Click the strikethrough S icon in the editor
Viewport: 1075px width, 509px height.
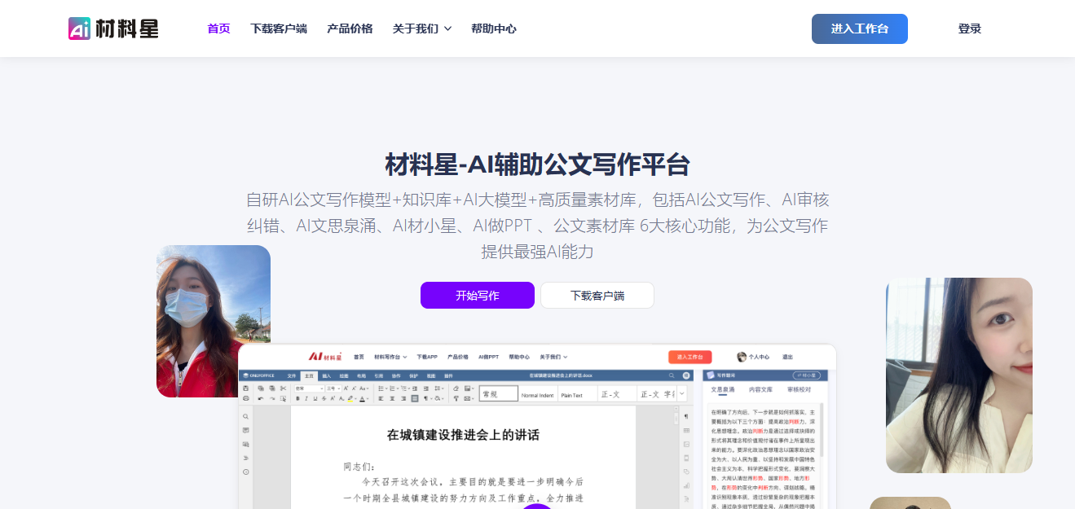(324, 398)
